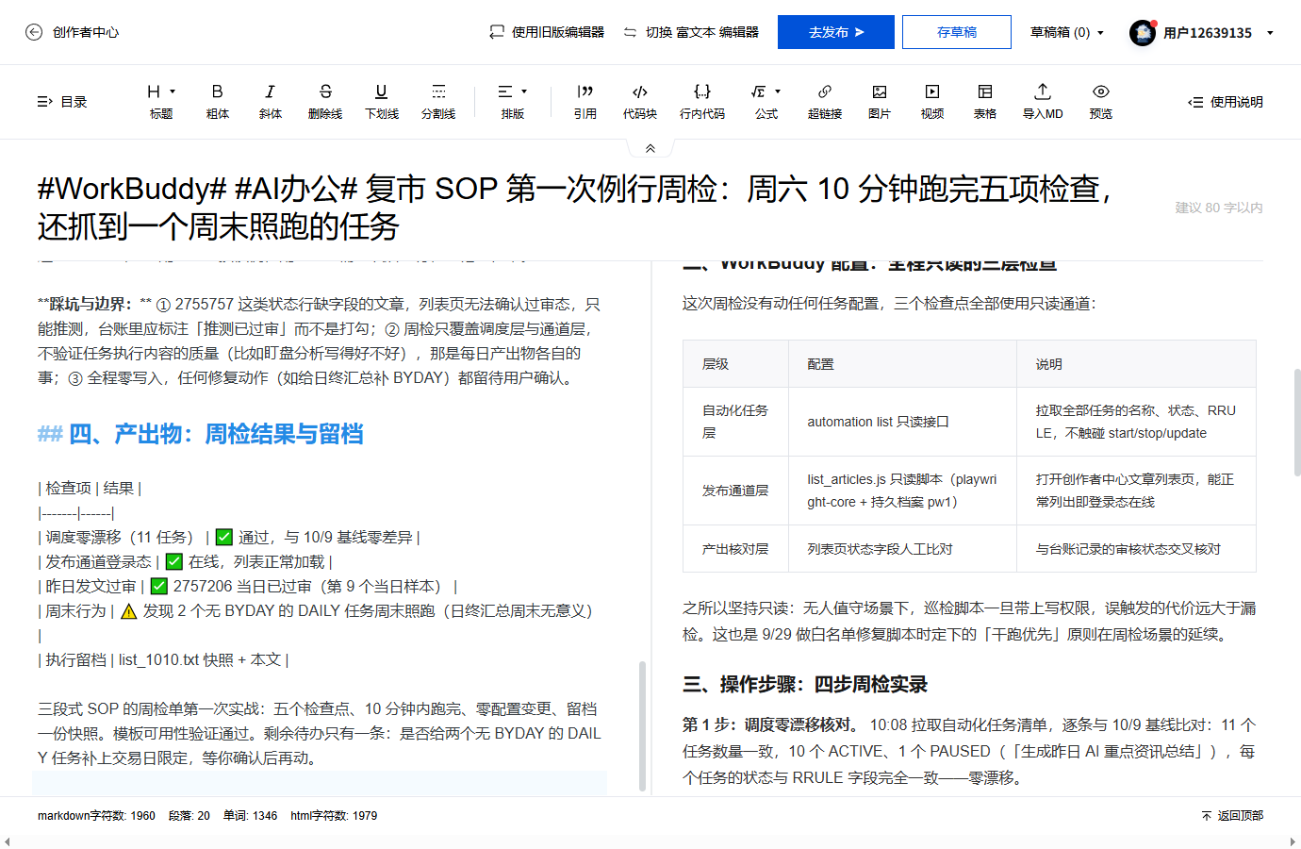Import a Markdown file via 导入MD
Image resolution: width=1301 pixels, height=849 pixels.
click(x=1043, y=101)
